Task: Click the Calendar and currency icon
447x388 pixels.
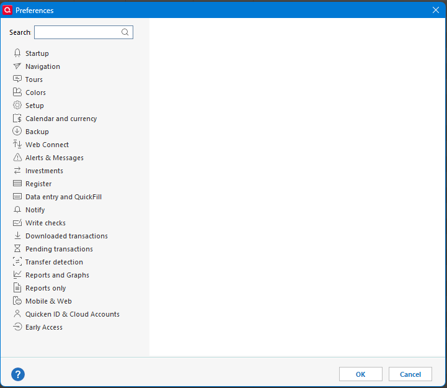Action: point(17,118)
